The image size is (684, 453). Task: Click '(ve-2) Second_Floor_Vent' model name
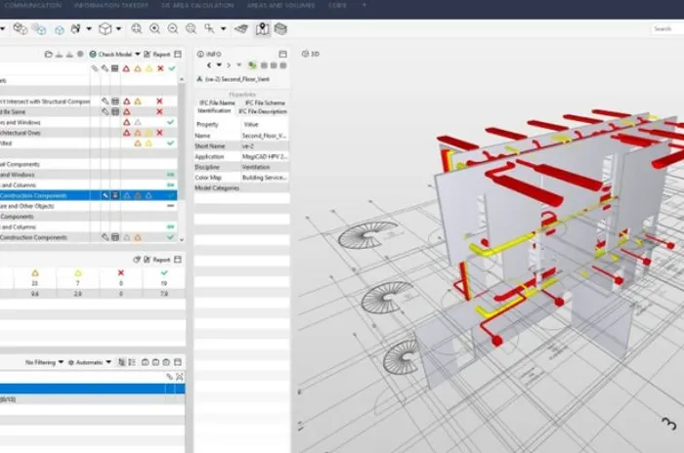coord(237,79)
